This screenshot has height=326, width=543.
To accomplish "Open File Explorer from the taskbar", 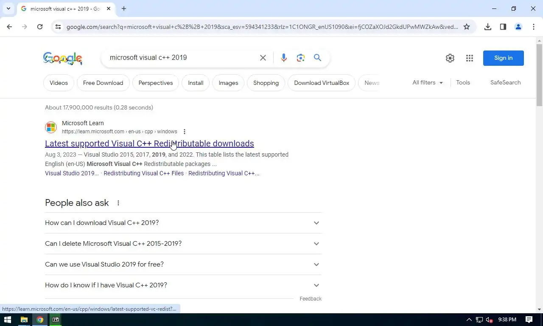I will (x=24, y=320).
